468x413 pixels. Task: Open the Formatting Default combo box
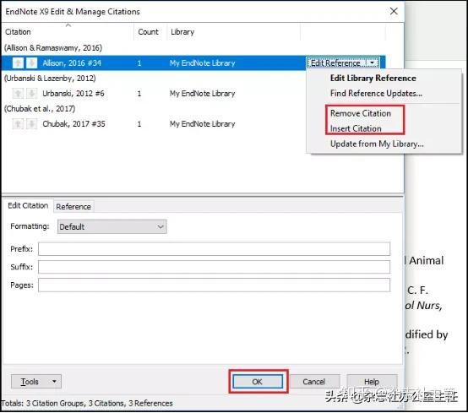click(112, 227)
